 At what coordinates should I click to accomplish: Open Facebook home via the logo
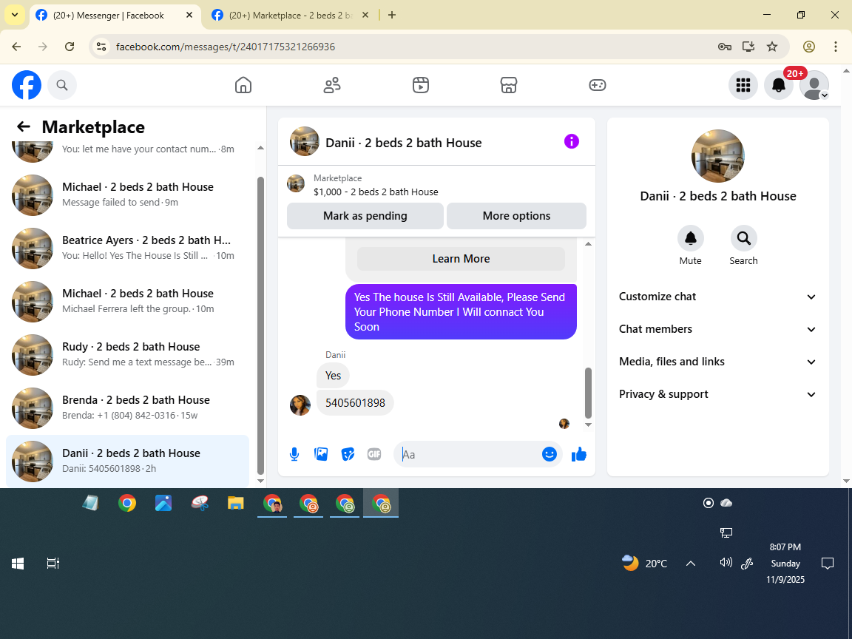pyautogui.click(x=27, y=85)
